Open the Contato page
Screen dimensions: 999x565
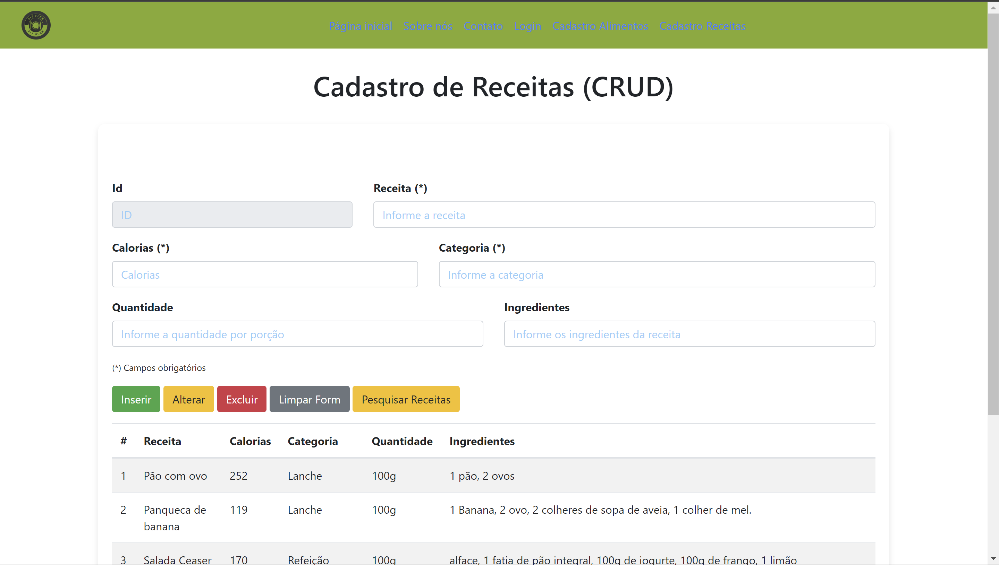pyautogui.click(x=483, y=26)
